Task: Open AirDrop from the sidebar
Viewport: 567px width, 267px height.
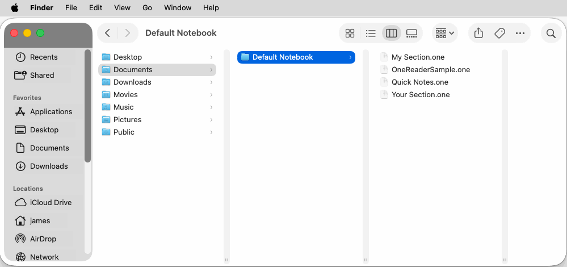Action: point(43,239)
